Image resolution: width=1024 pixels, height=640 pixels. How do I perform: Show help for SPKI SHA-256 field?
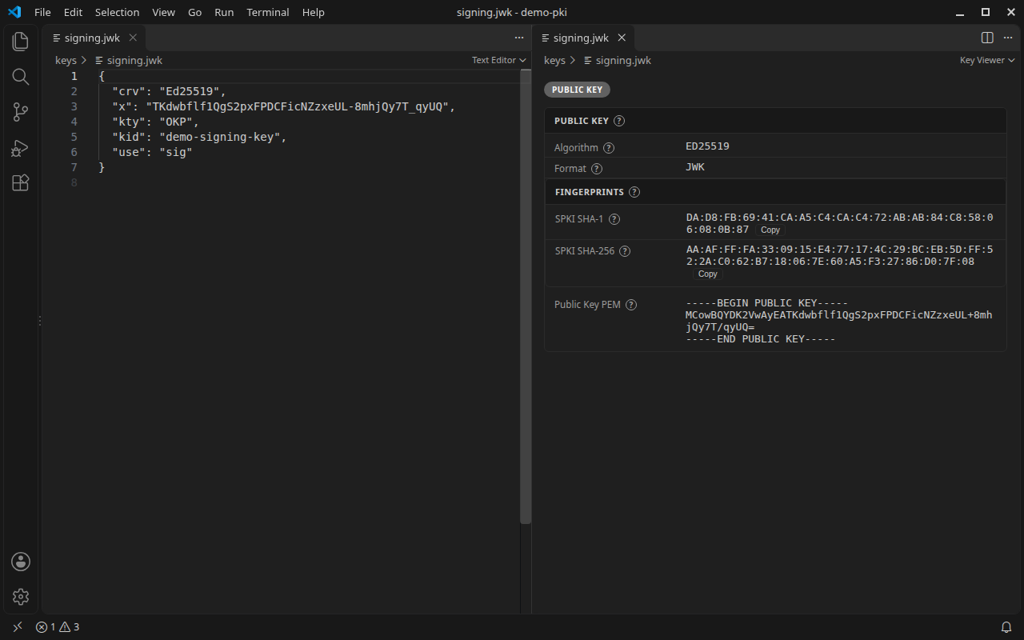(625, 251)
